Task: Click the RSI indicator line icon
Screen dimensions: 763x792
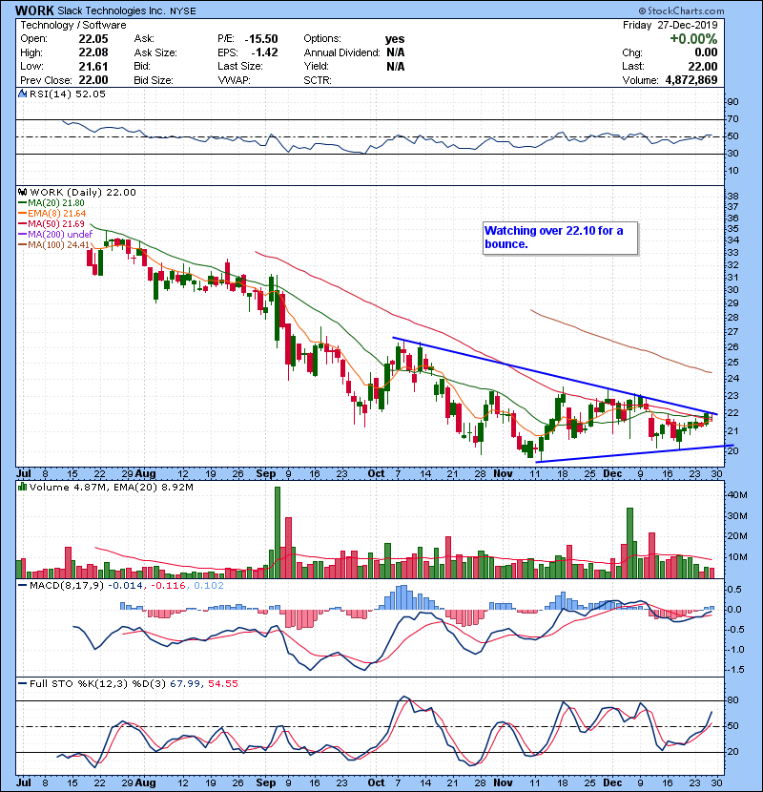Action: (22, 94)
